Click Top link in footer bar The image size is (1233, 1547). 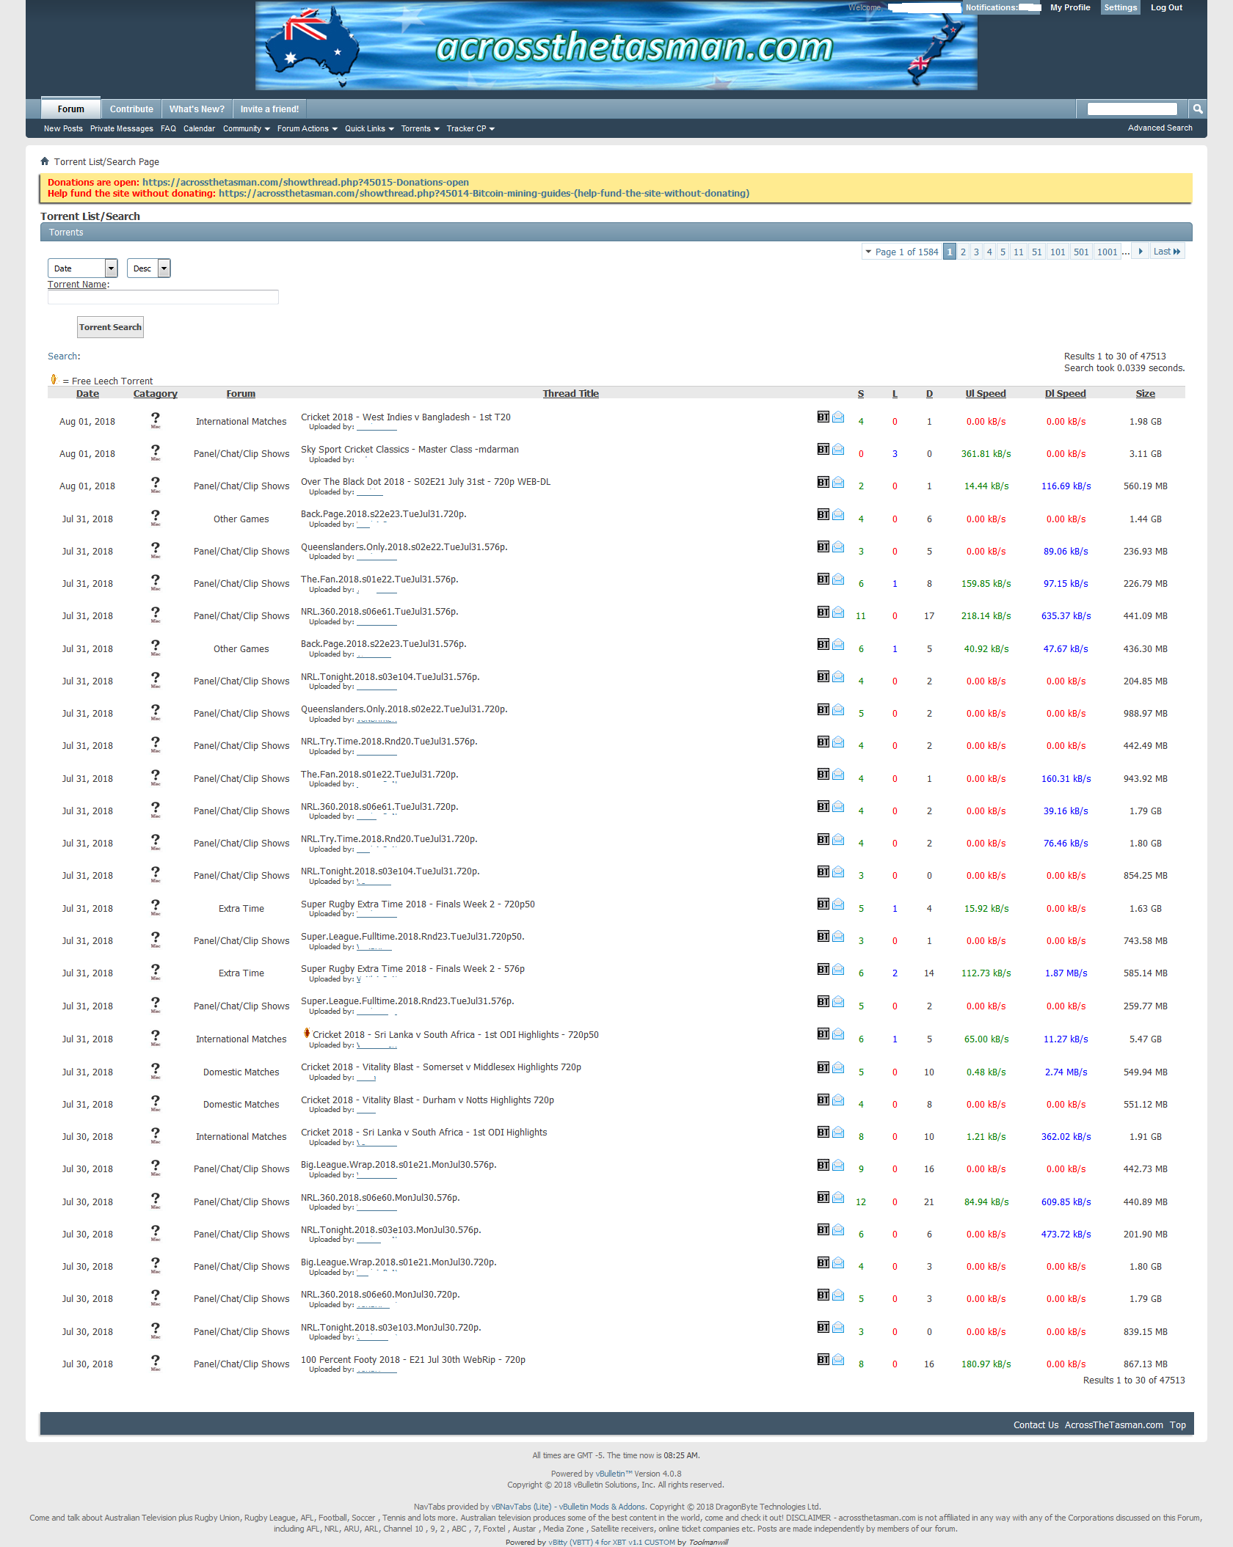[x=1177, y=1425]
